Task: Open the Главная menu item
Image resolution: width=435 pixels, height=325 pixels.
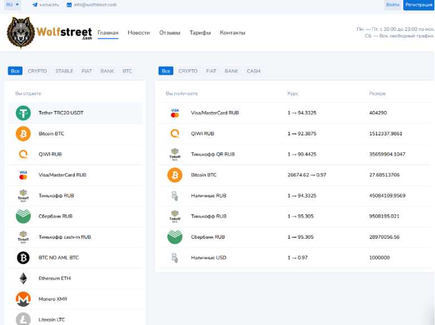Action: (x=108, y=33)
